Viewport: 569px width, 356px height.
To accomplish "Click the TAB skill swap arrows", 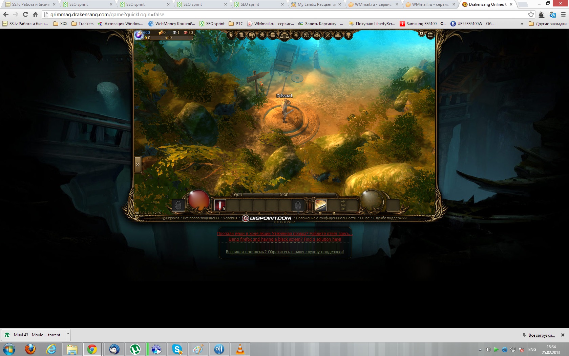I will pyautogui.click(x=343, y=205).
